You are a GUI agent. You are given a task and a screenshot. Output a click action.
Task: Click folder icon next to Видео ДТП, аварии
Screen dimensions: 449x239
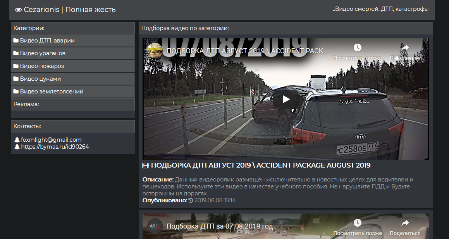click(16, 41)
